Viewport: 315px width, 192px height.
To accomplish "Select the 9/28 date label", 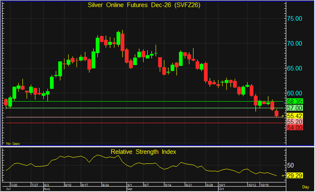I will click(x=210, y=185).
